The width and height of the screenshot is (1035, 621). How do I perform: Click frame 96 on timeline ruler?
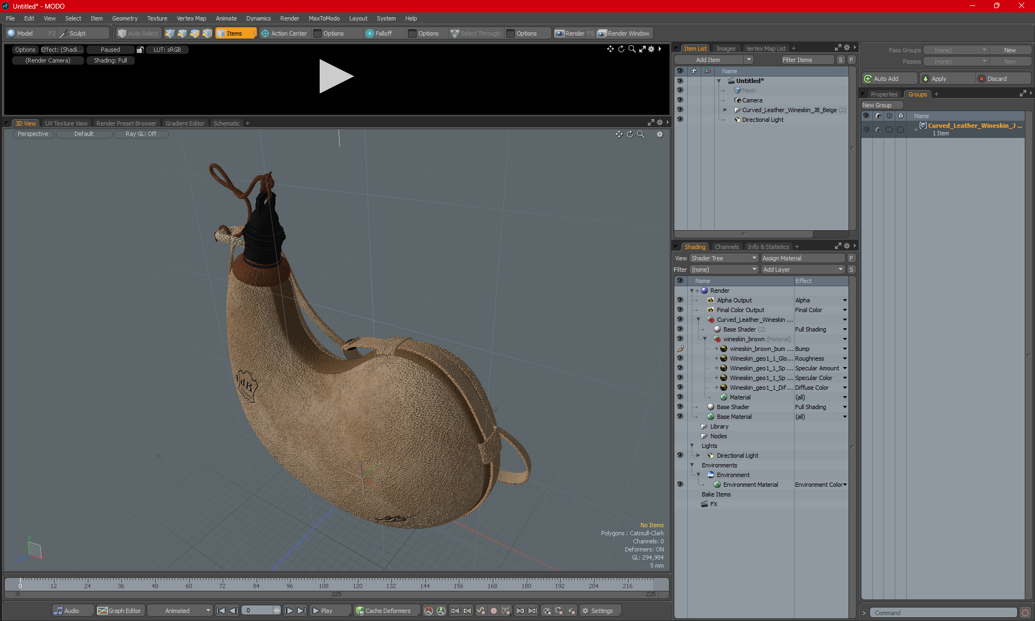(289, 585)
